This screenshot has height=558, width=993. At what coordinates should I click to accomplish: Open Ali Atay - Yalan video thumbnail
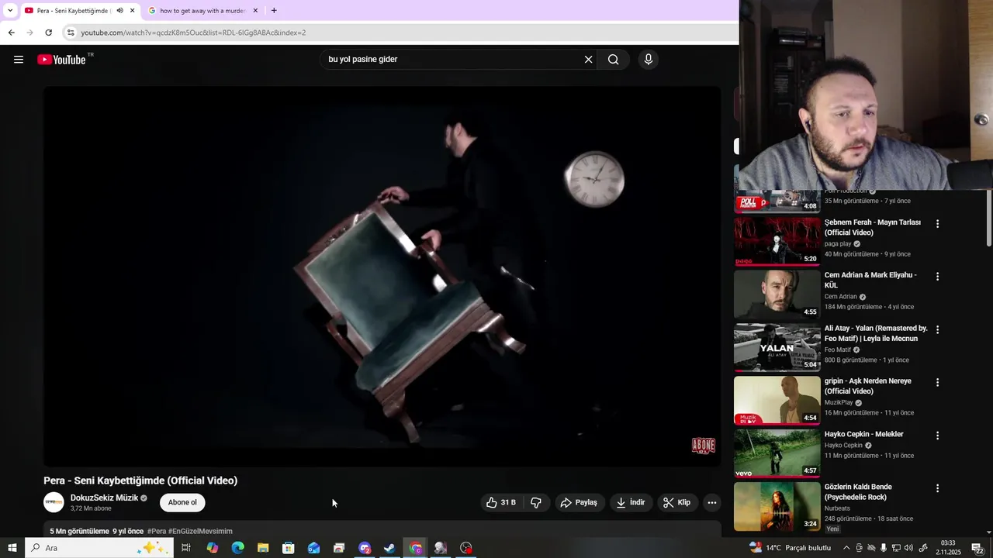[x=777, y=347]
